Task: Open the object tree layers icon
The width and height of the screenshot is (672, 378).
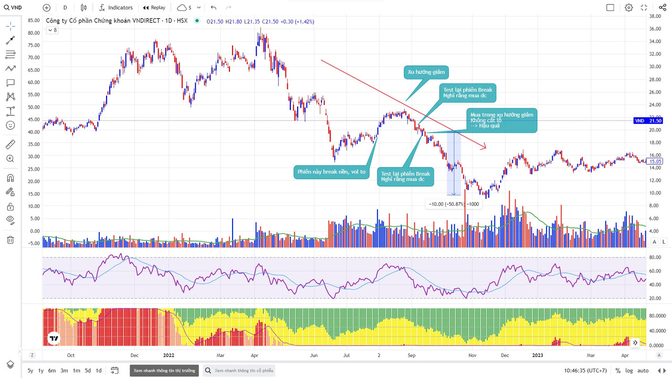Action: click(x=10, y=364)
